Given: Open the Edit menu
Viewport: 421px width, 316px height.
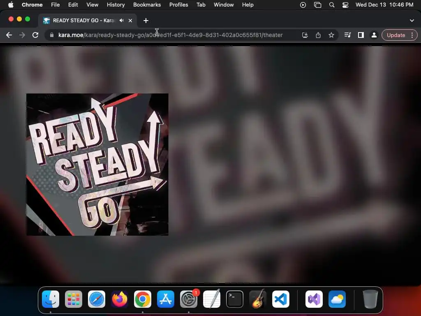Looking at the screenshot, I should [73, 5].
